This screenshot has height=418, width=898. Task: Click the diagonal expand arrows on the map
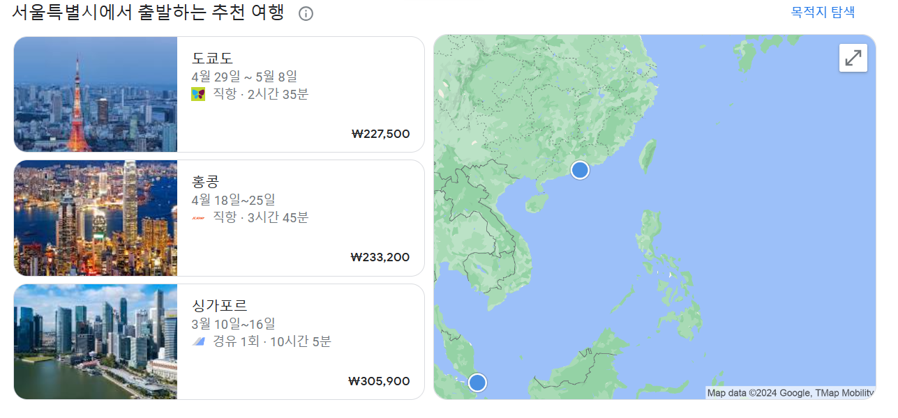click(853, 58)
